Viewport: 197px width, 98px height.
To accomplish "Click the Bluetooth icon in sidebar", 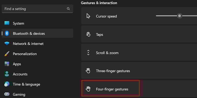I will click(x=7, y=33).
